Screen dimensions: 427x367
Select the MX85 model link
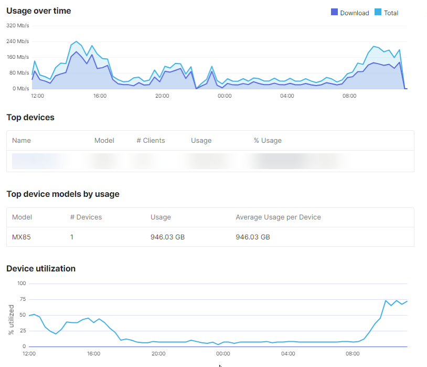tap(20, 237)
